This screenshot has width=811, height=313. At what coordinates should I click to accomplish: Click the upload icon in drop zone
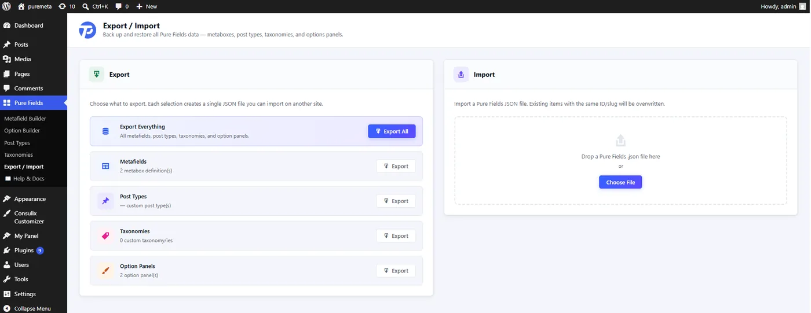click(x=620, y=141)
